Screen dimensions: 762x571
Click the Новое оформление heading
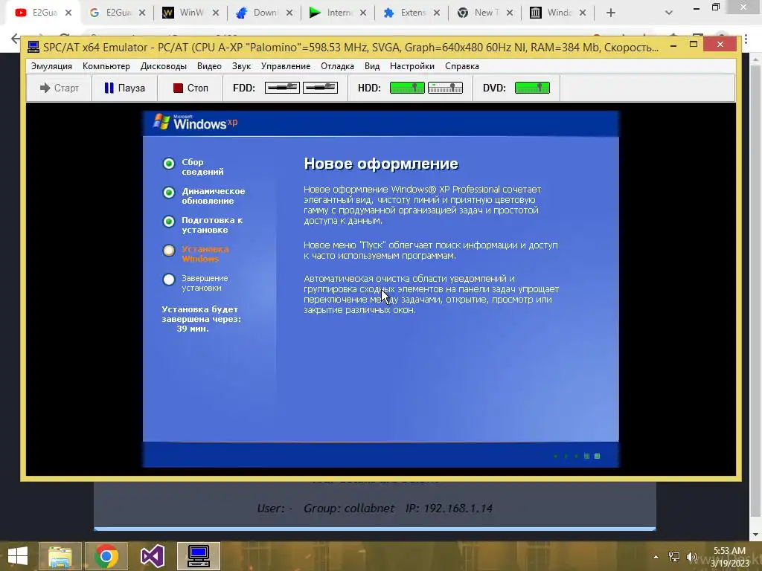(x=381, y=164)
